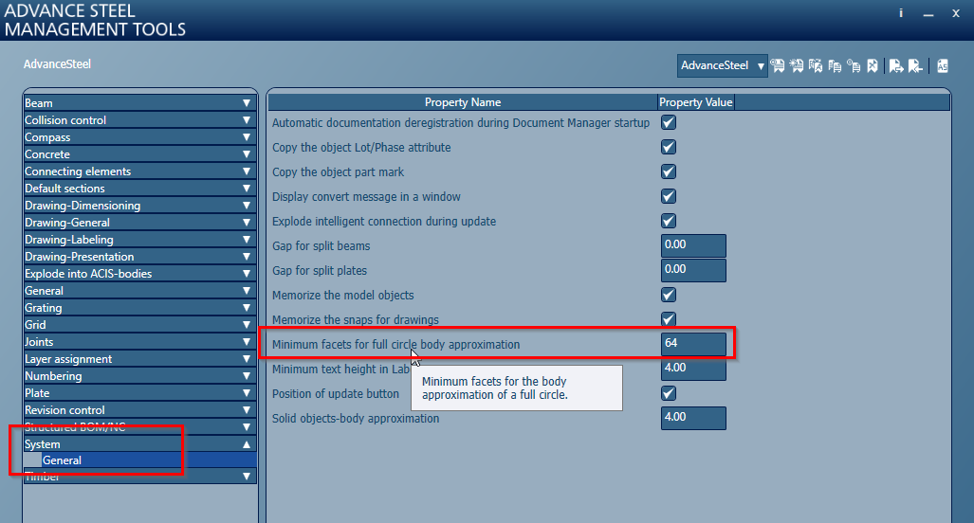Expand the Joints category arrow
This screenshot has width=974, height=523.
coord(247,342)
